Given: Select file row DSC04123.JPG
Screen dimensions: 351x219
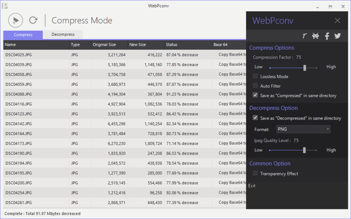Looking at the screenshot, I should (x=125, y=114).
